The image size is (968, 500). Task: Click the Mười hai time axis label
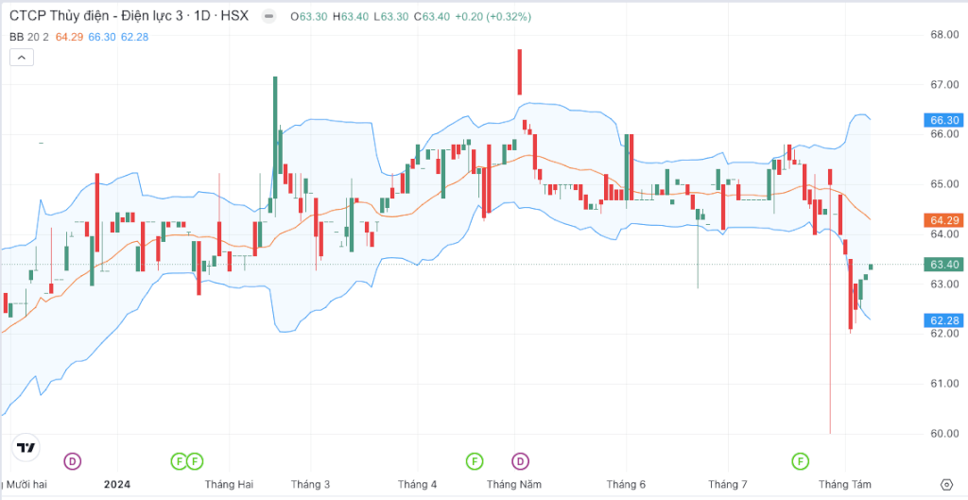[x=26, y=485]
